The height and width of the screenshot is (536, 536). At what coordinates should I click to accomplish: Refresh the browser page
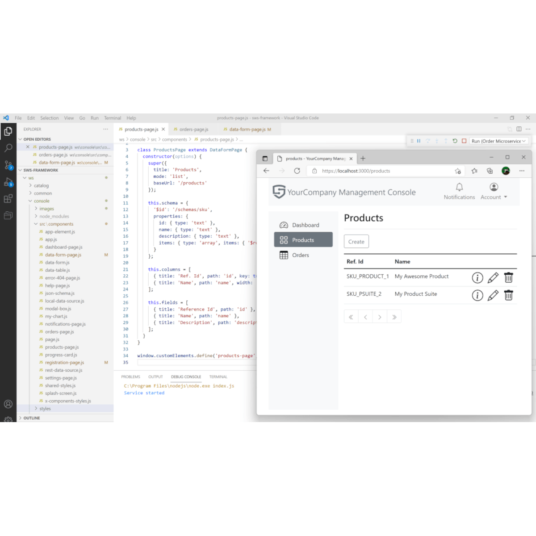point(297,171)
